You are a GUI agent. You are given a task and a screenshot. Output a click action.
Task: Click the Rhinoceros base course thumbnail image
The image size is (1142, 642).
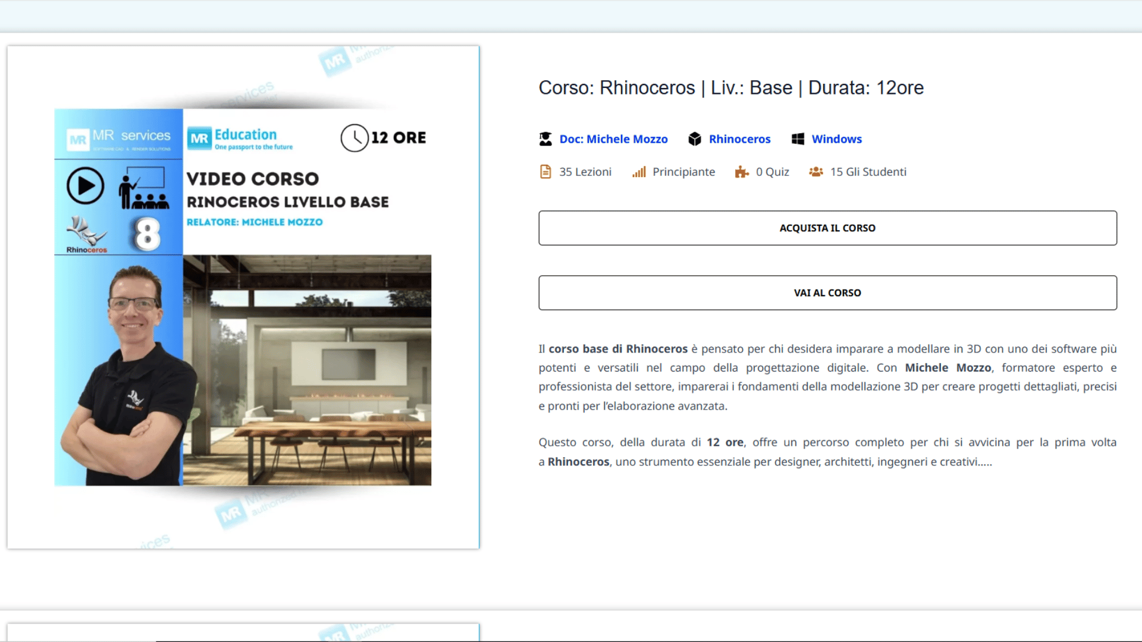coord(243,297)
